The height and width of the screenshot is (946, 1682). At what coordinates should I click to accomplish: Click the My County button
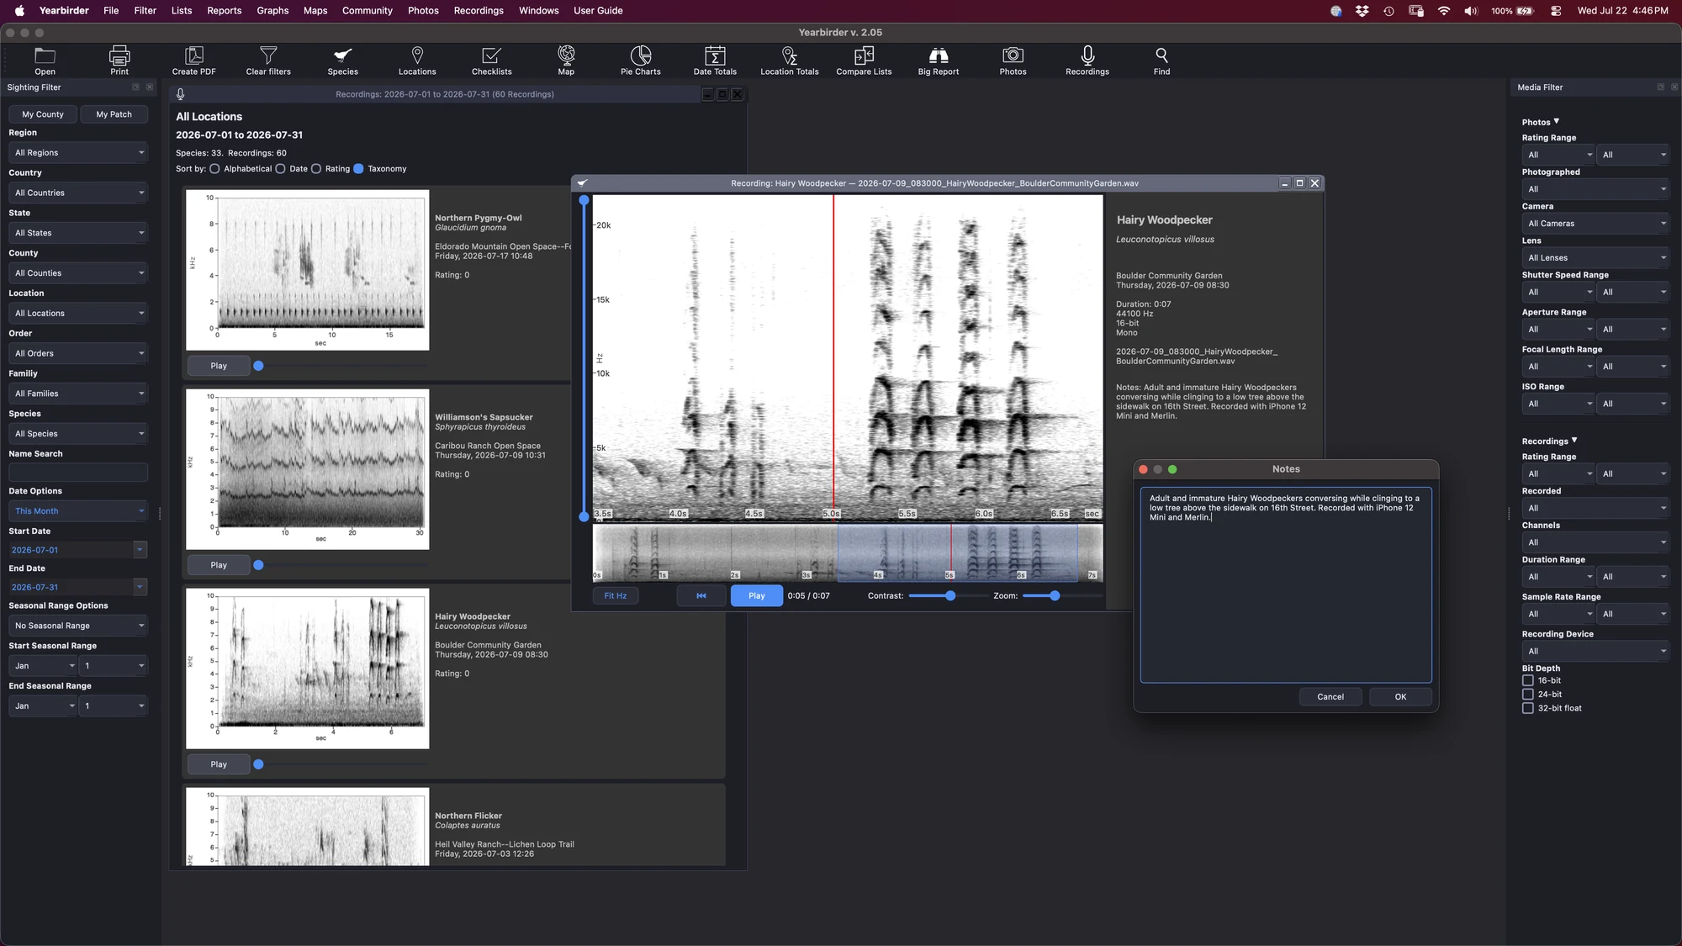(x=43, y=114)
